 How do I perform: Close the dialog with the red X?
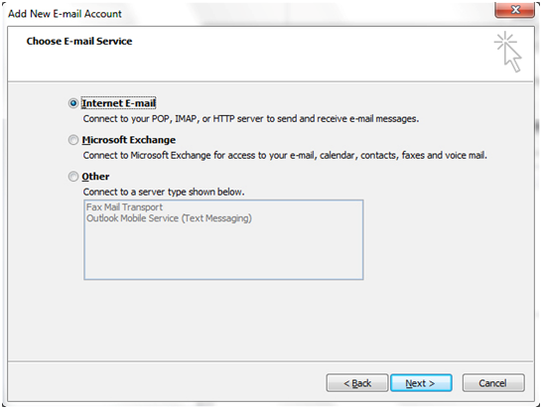point(515,10)
